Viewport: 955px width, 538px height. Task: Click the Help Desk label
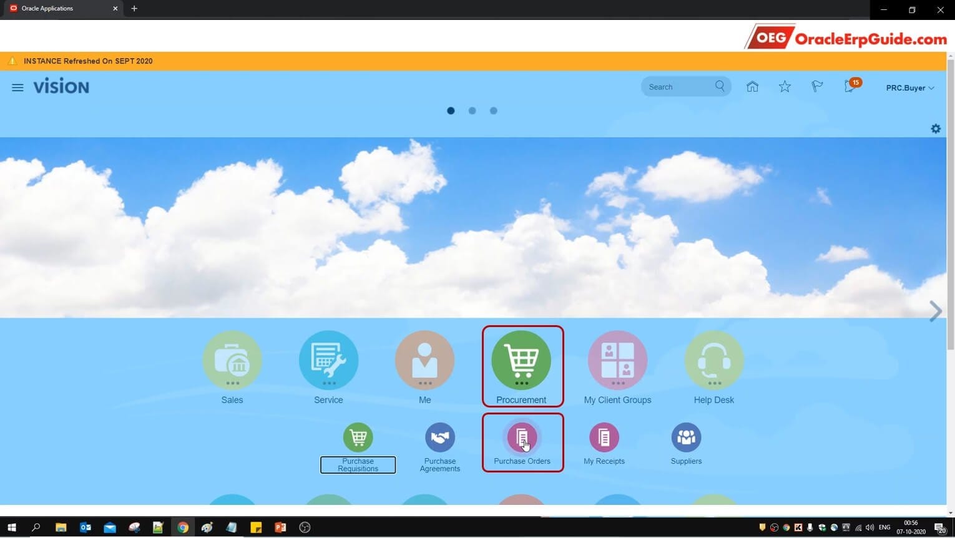(x=714, y=400)
